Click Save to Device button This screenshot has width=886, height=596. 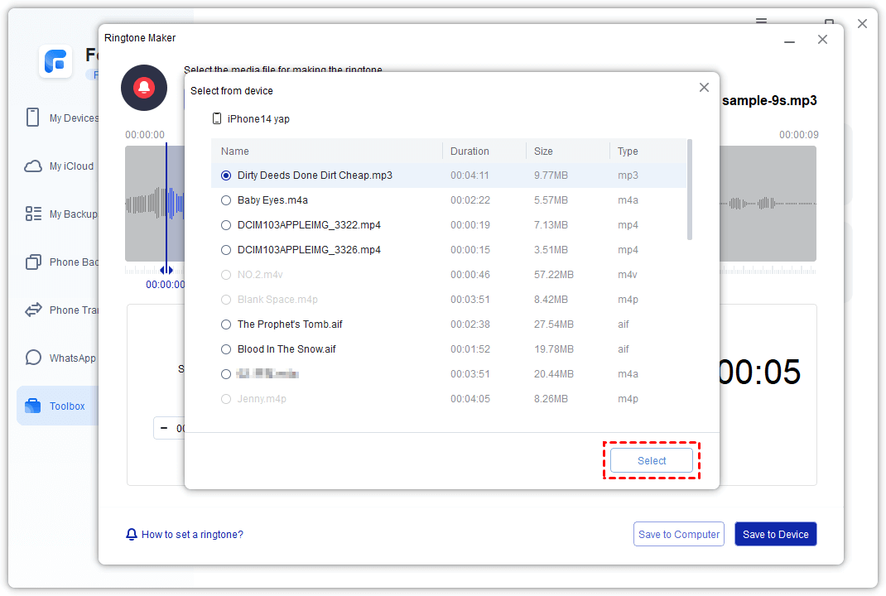pos(775,535)
